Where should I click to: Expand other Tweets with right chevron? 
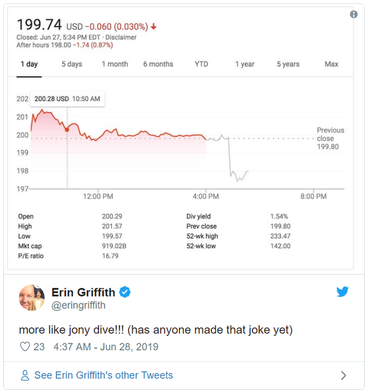343,375
